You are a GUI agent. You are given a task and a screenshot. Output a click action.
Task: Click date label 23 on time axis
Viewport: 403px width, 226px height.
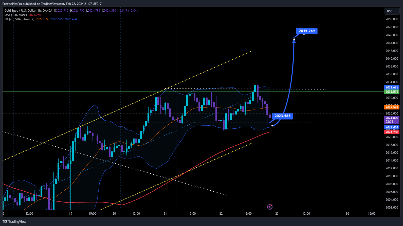pos(277,214)
